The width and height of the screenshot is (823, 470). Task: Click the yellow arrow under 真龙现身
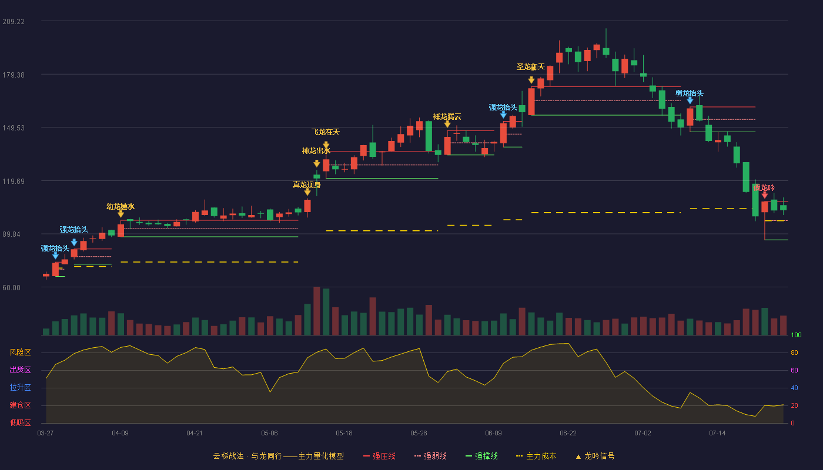307,192
